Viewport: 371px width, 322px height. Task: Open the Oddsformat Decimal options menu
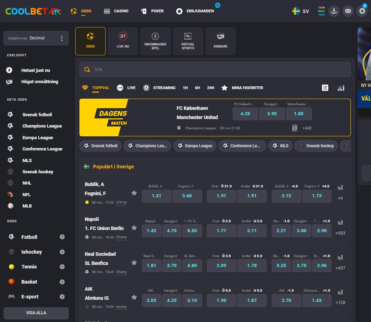(x=62, y=38)
